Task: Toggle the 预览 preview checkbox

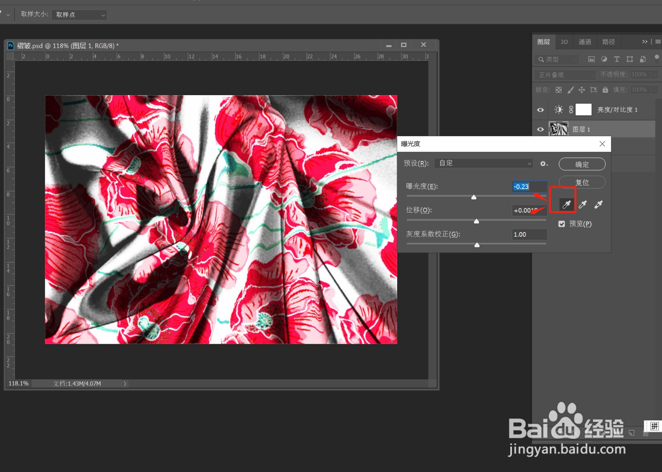Action: (561, 224)
